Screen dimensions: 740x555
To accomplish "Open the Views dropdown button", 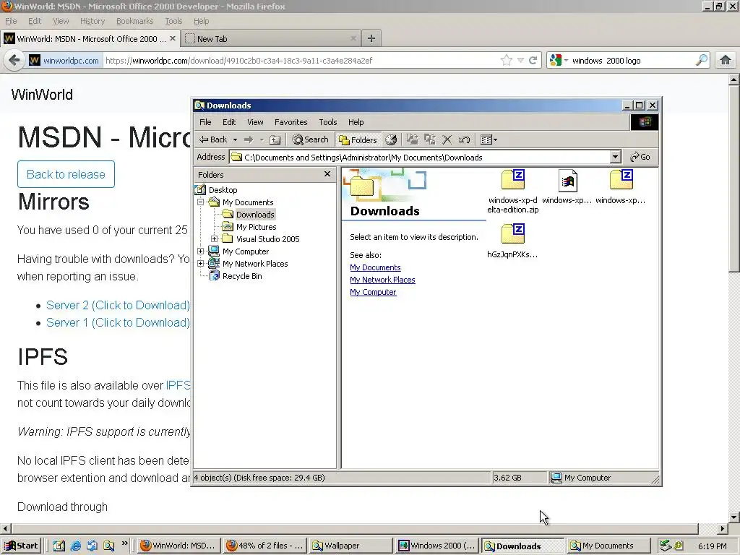I will tap(489, 139).
